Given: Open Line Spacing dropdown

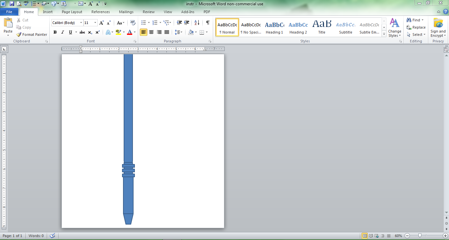Looking at the screenshot, I should 179,32.
